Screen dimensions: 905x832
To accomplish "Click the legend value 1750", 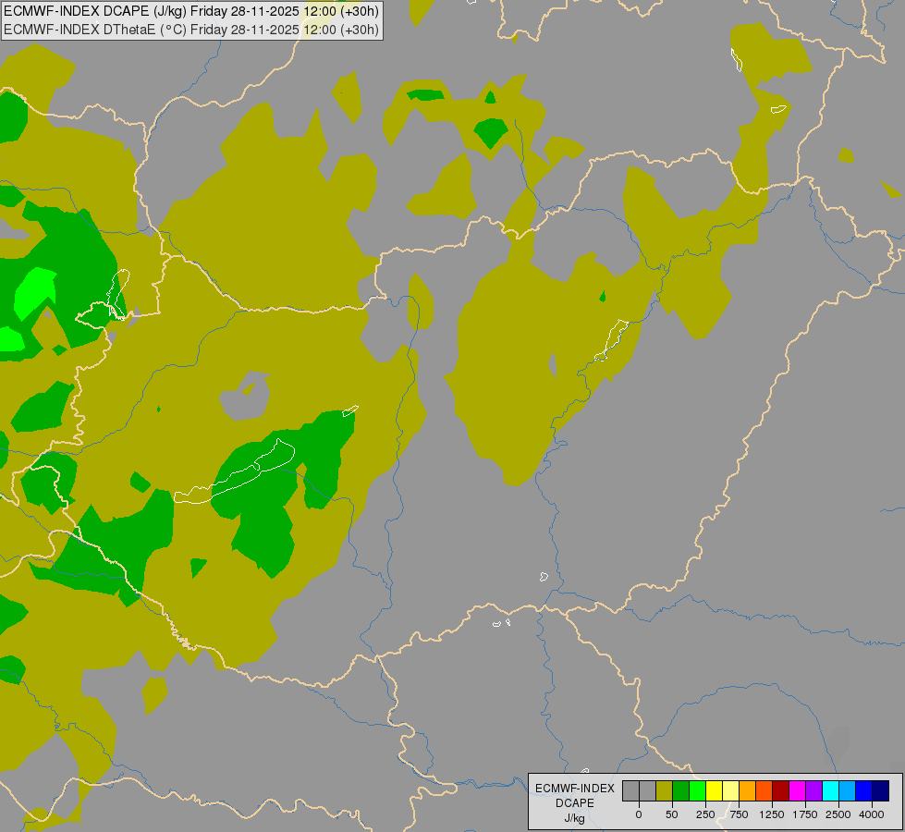I will pos(805,814).
